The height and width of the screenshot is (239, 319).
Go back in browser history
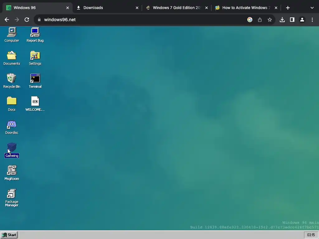click(7, 20)
